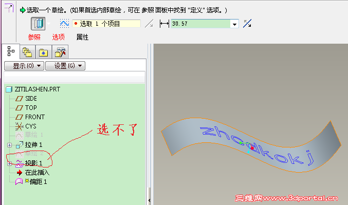Open the depth value dropdown arrow
Image resolution: width=348 pixels, height=205 pixels.
tap(234, 24)
